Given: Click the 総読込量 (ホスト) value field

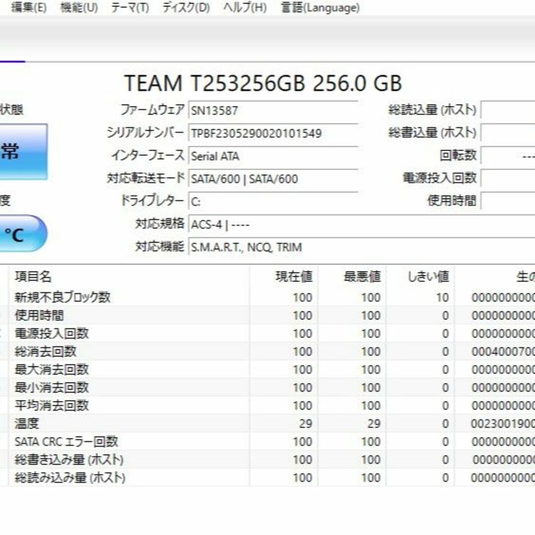Looking at the screenshot, I should [x=508, y=110].
